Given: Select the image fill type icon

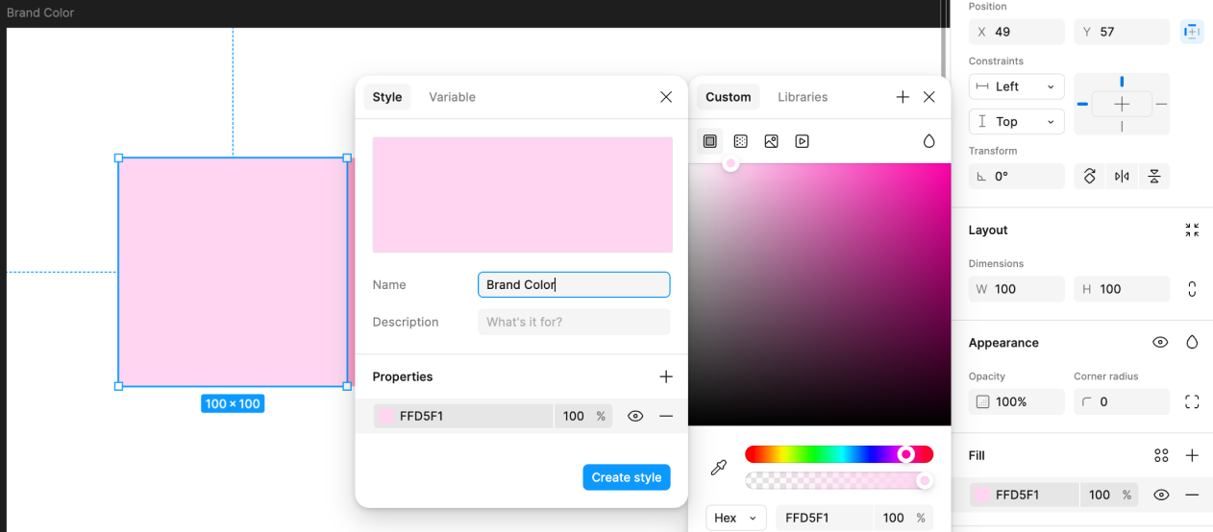Looking at the screenshot, I should pos(771,141).
